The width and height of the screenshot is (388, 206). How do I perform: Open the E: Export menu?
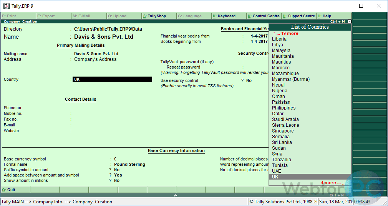pyautogui.click(x=54, y=16)
